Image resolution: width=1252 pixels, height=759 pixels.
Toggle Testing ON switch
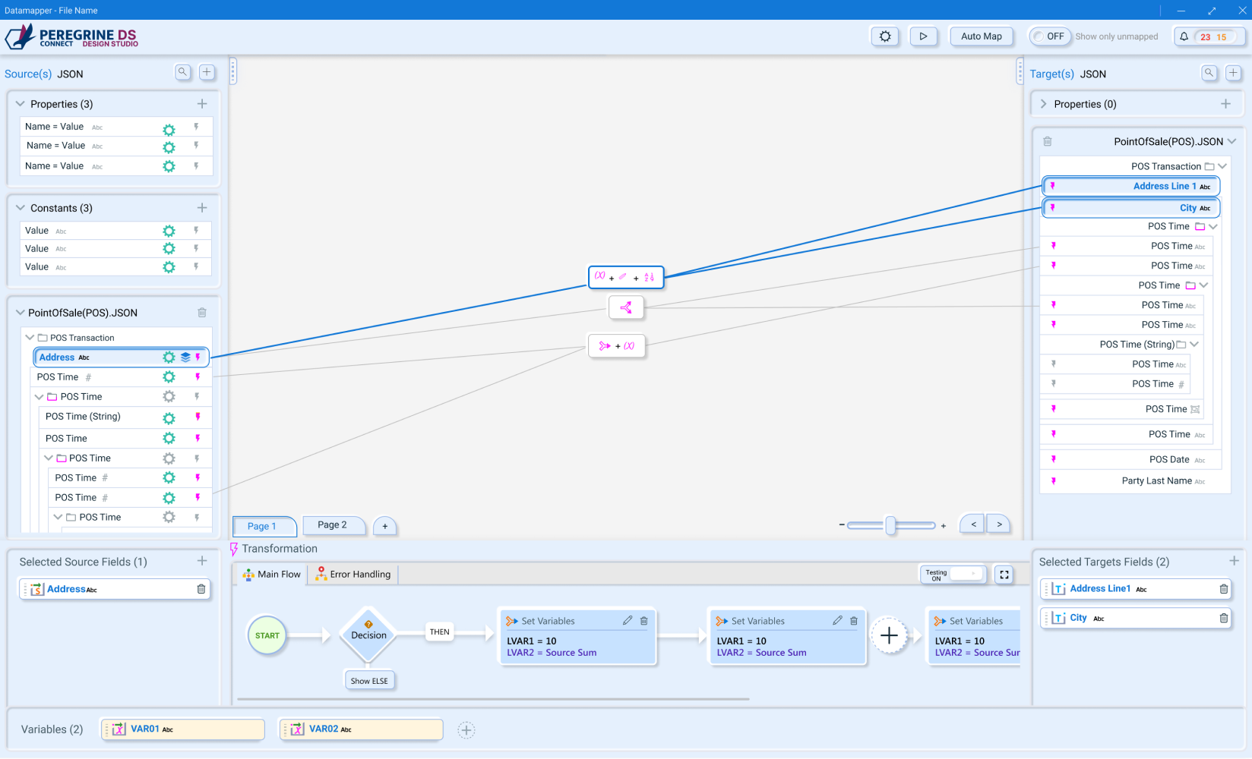click(x=953, y=575)
